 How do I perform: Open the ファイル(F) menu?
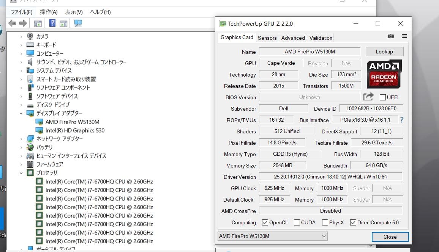pyautogui.click(x=22, y=12)
